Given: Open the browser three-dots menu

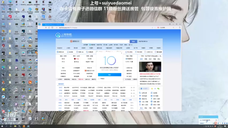Looking at the screenshot, I should pos(176,28).
